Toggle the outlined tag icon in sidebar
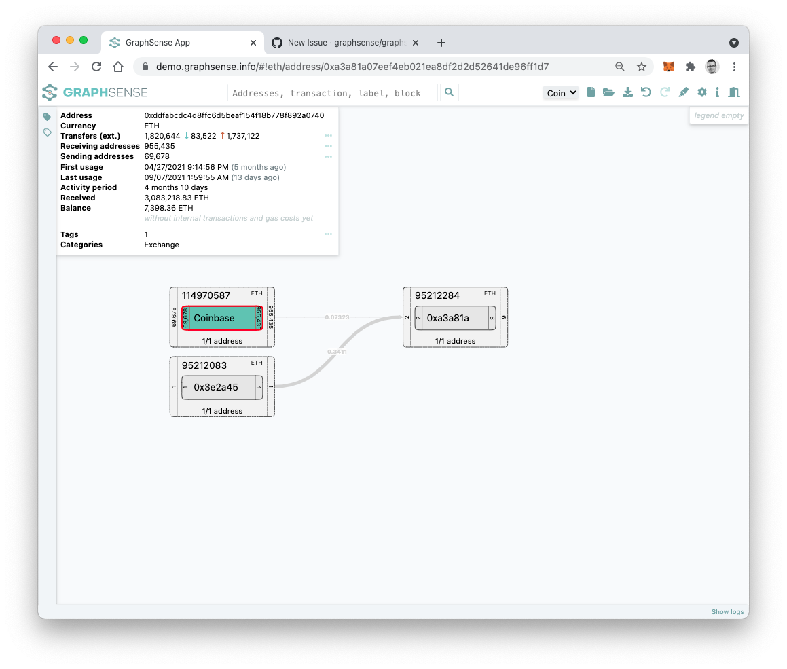787x669 pixels. (x=47, y=133)
